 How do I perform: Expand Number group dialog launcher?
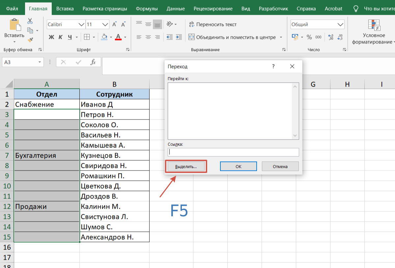[344, 50]
